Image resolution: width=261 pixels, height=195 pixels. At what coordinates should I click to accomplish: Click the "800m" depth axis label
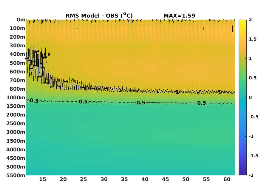coord(17,89)
